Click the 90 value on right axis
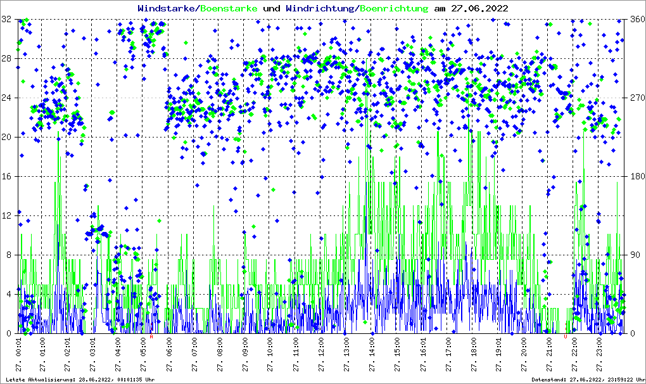Screen dimensions: 646x384 633,255
